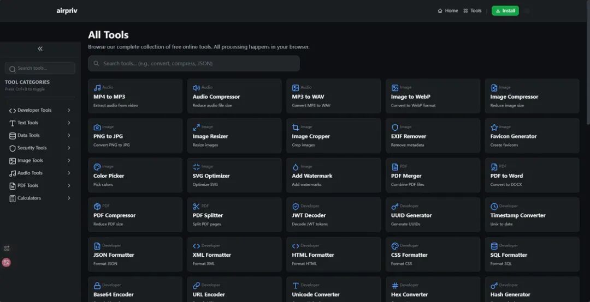Expand the PDF Tools category chevron
This screenshot has width=590, height=302.
click(x=69, y=185)
